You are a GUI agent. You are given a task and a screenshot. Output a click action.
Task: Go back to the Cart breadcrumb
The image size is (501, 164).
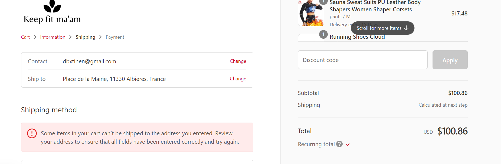click(x=25, y=37)
